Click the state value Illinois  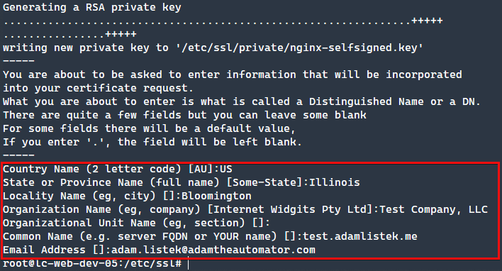[x=334, y=182]
